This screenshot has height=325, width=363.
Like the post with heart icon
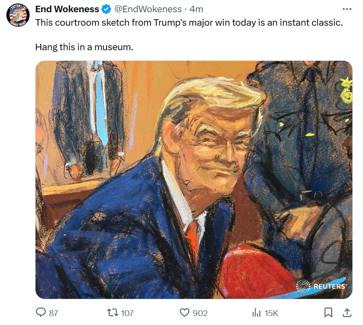[185, 313]
